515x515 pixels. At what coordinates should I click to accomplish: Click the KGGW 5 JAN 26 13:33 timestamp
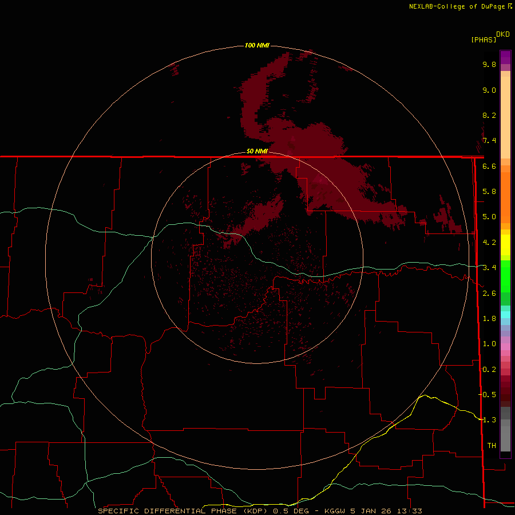pyautogui.click(x=373, y=511)
